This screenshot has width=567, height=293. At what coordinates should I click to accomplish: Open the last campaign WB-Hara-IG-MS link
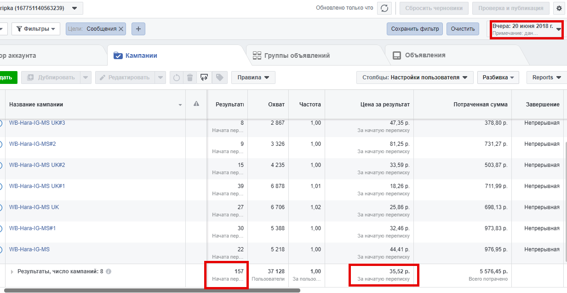click(29, 249)
